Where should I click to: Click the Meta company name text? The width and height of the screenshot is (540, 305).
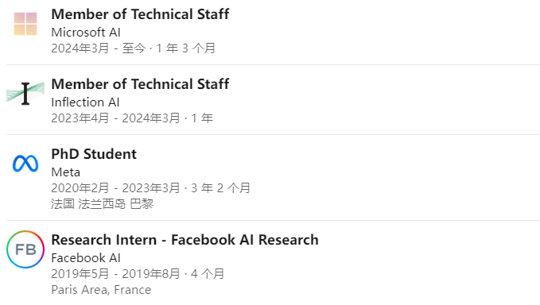[66, 172]
